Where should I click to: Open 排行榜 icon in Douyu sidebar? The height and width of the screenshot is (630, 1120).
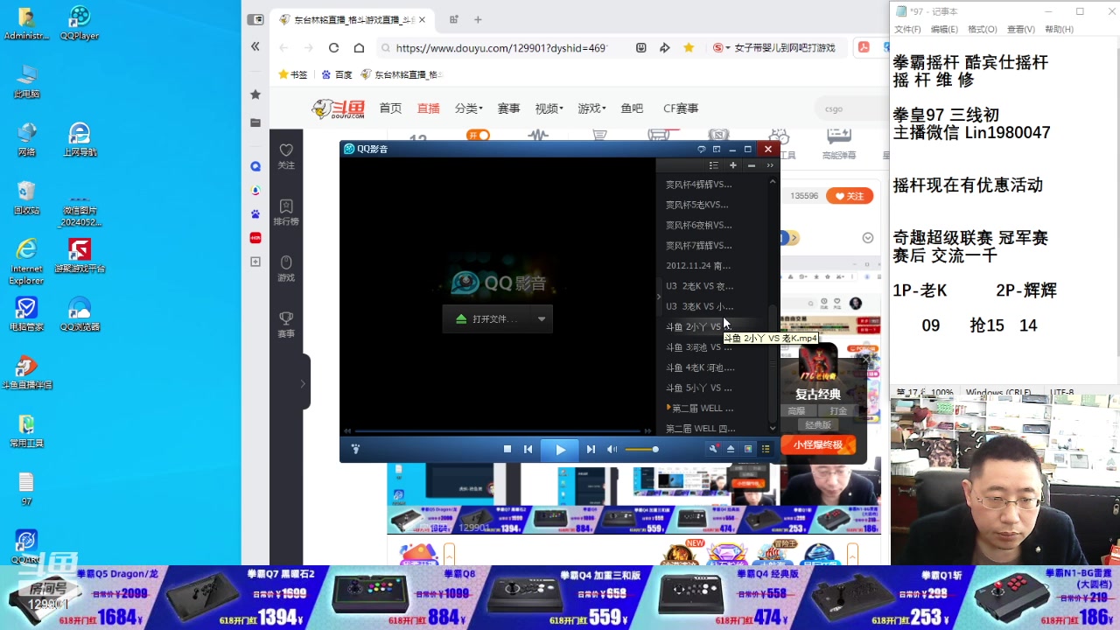point(286,212)
